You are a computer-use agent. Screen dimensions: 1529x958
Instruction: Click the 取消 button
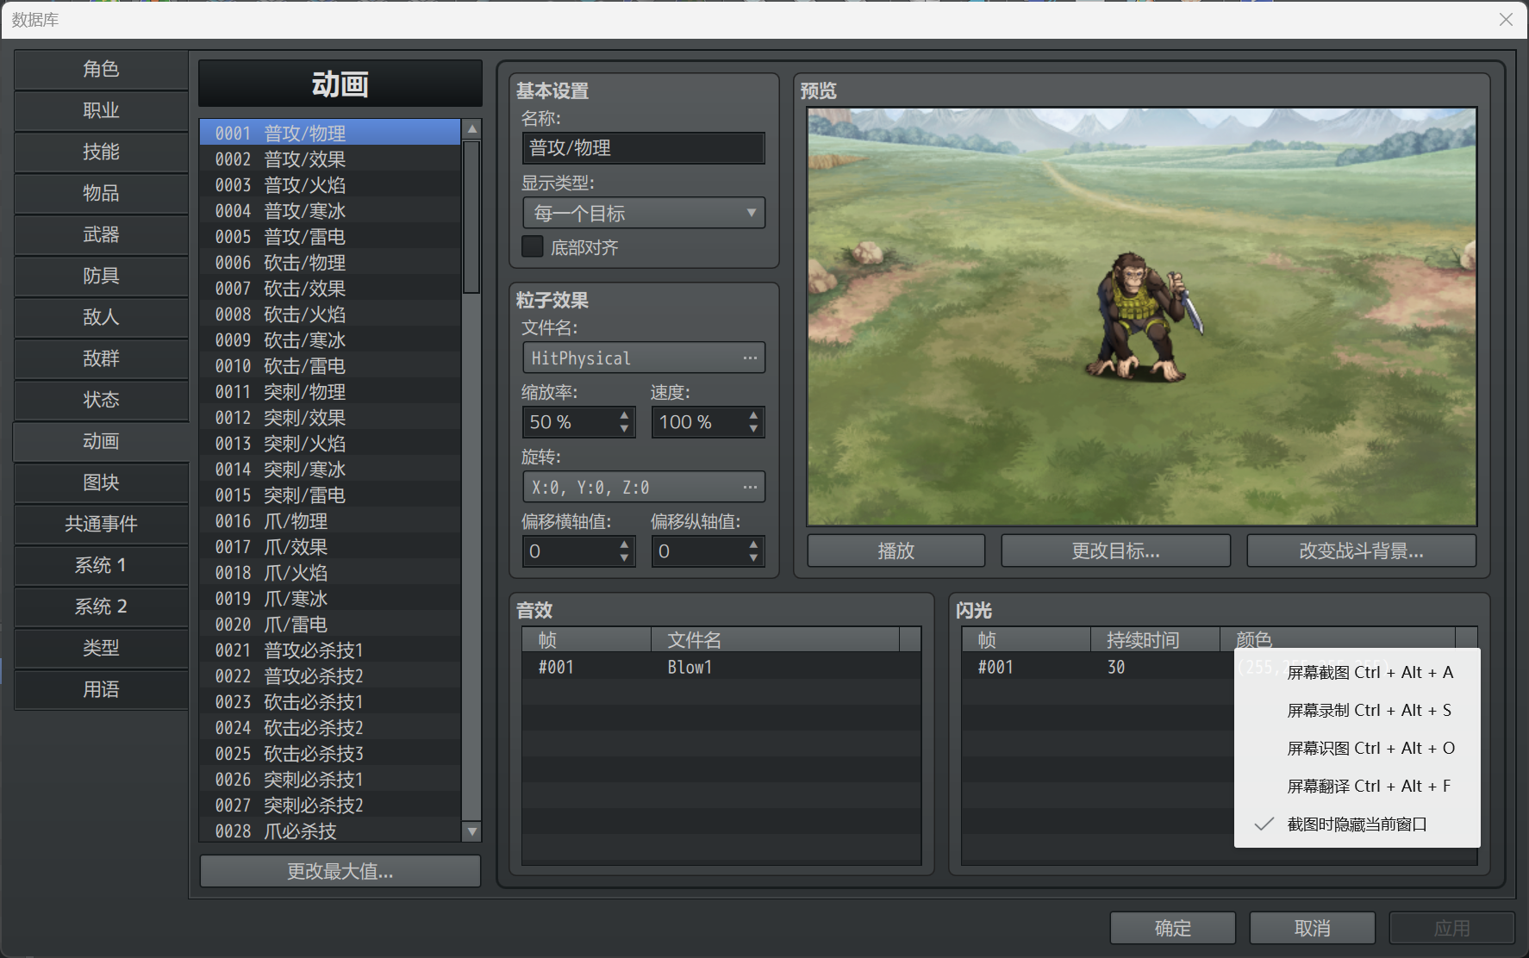pos(1313,928)
